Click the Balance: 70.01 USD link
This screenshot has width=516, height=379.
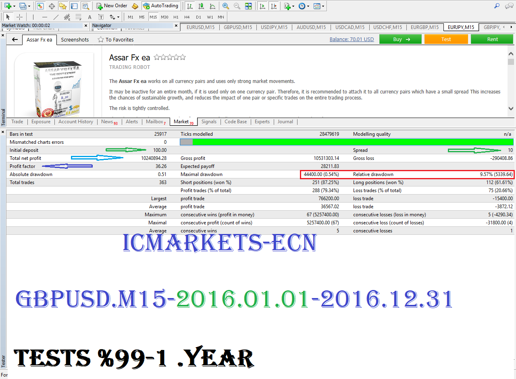click(352, 39)
